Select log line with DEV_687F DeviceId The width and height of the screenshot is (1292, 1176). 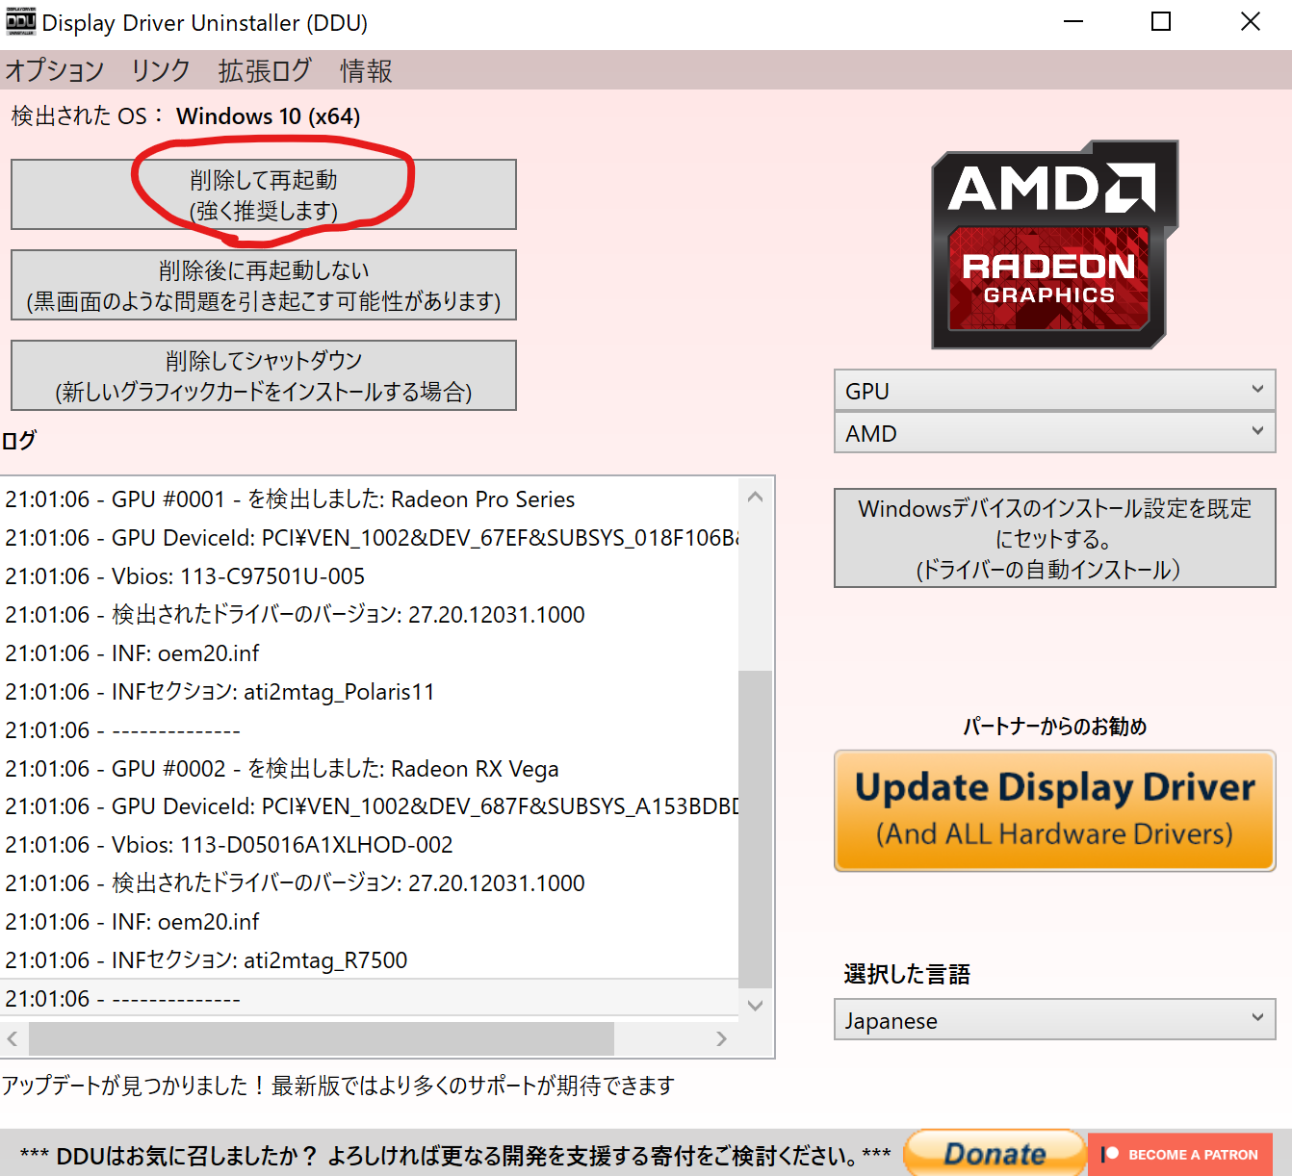click(x=370, y=806)
